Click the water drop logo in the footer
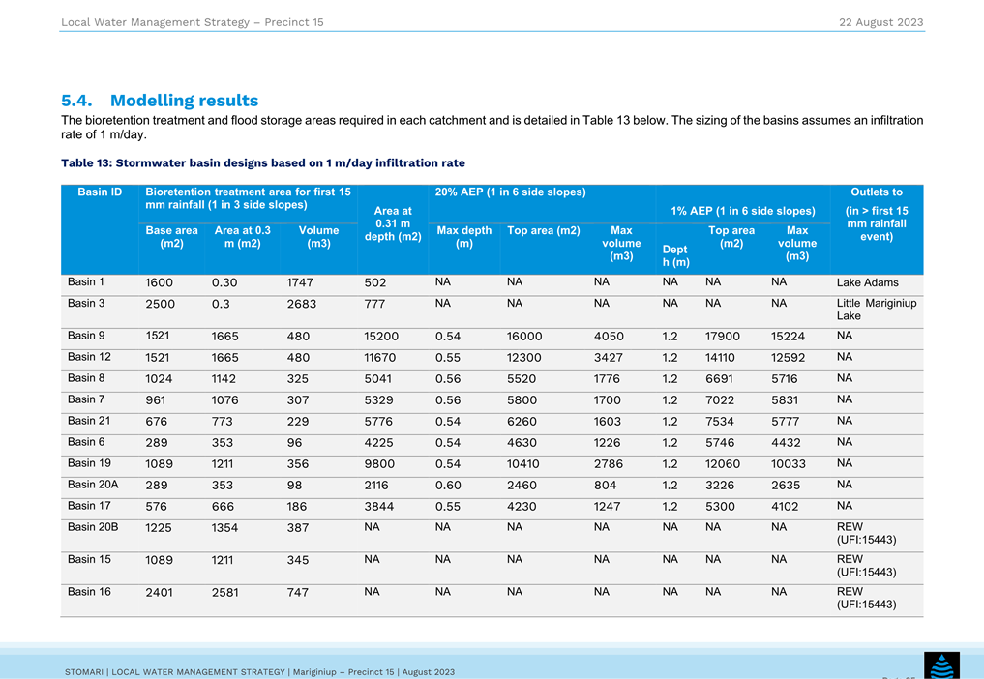This screenshot has width=984, height=679. click(x=941, y=665)
